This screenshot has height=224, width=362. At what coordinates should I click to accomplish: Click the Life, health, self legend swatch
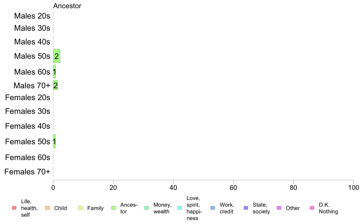tap(14, 208)
